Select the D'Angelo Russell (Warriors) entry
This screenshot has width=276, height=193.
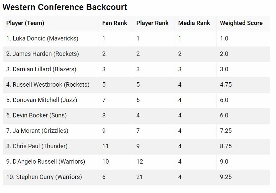pyautogui.click(x=45, y=162)
